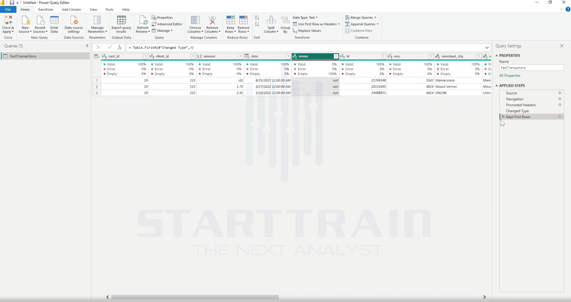Click the Group By icon
Image resolution: width=571 pixels, height=302 pixels.
pyautogui.click(x=285, y=20)
